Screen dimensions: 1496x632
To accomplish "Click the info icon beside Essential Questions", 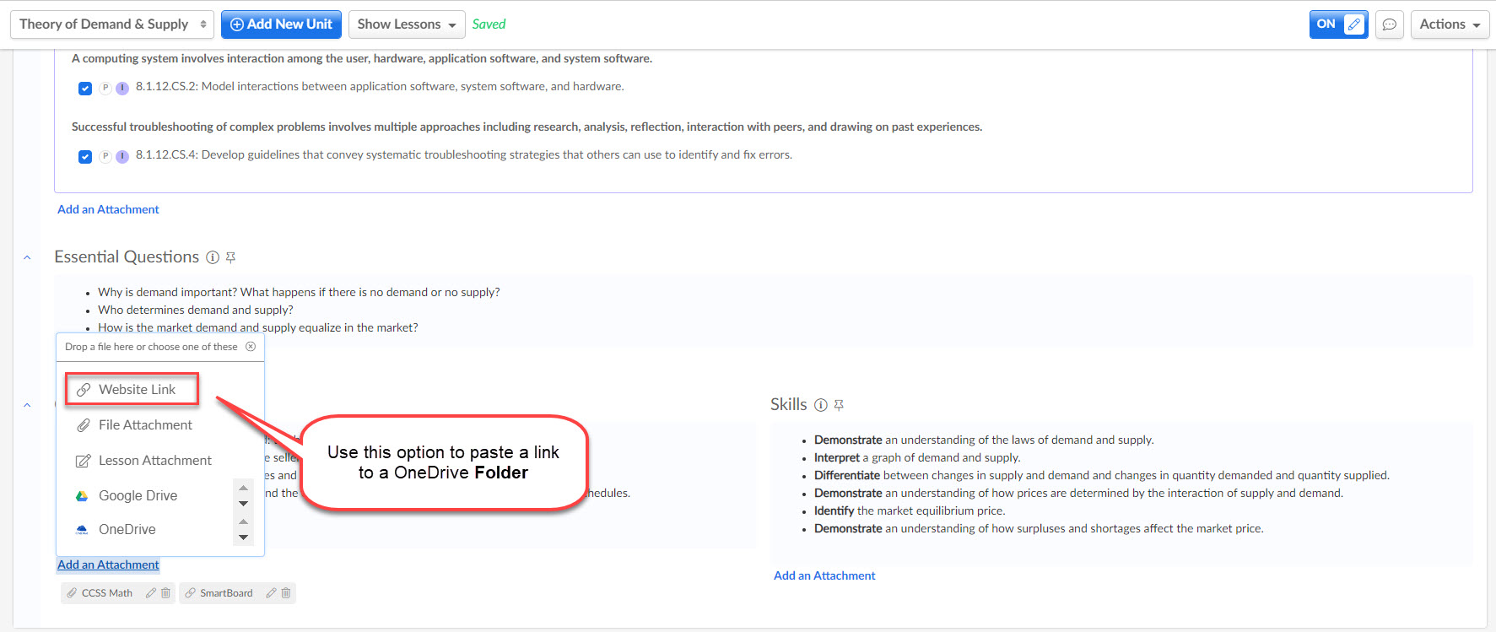I will click(213, 257).
